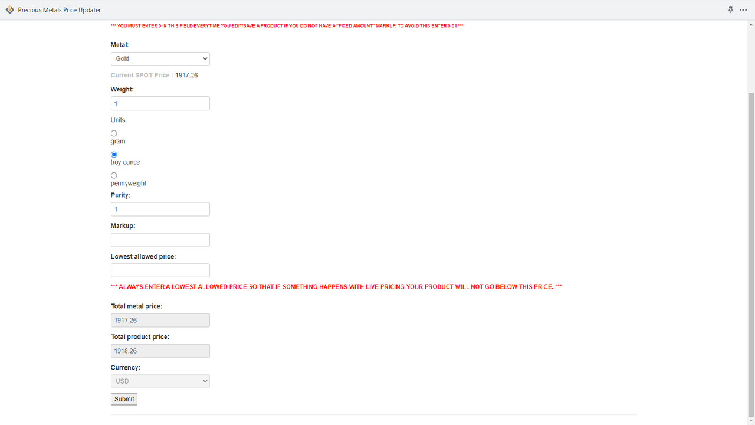Click the Lowest allowed price field
The width and height of the screenshot is (755, 425).
point(160,270)
